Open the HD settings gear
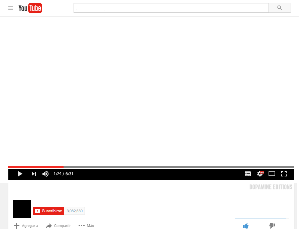Screen dimensions: 302x232 tap(260, 173)
